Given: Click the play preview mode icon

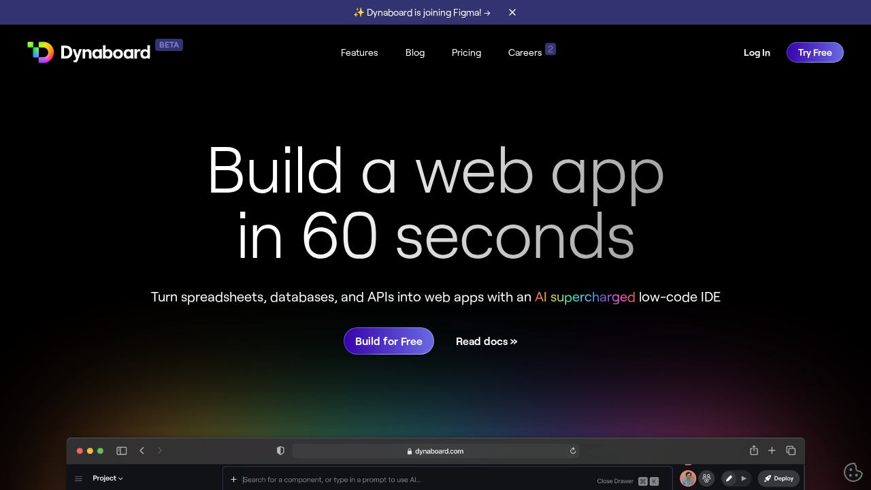Looking at the screenshot, I should click(743, 478).
